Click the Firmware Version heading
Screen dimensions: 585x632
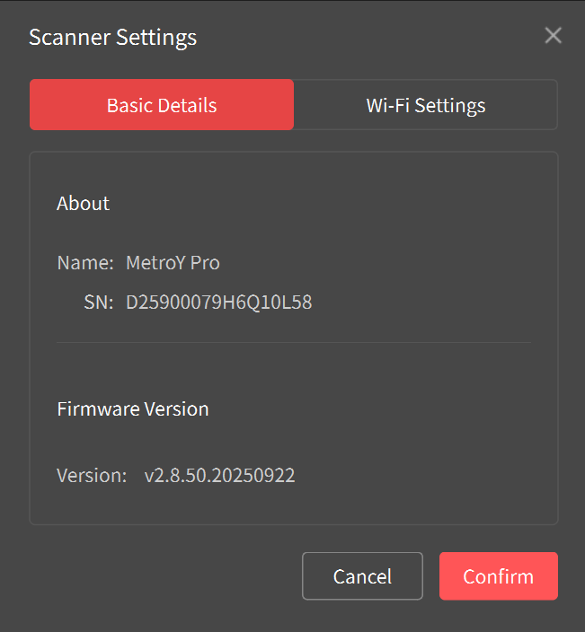[x=132, y=409]
